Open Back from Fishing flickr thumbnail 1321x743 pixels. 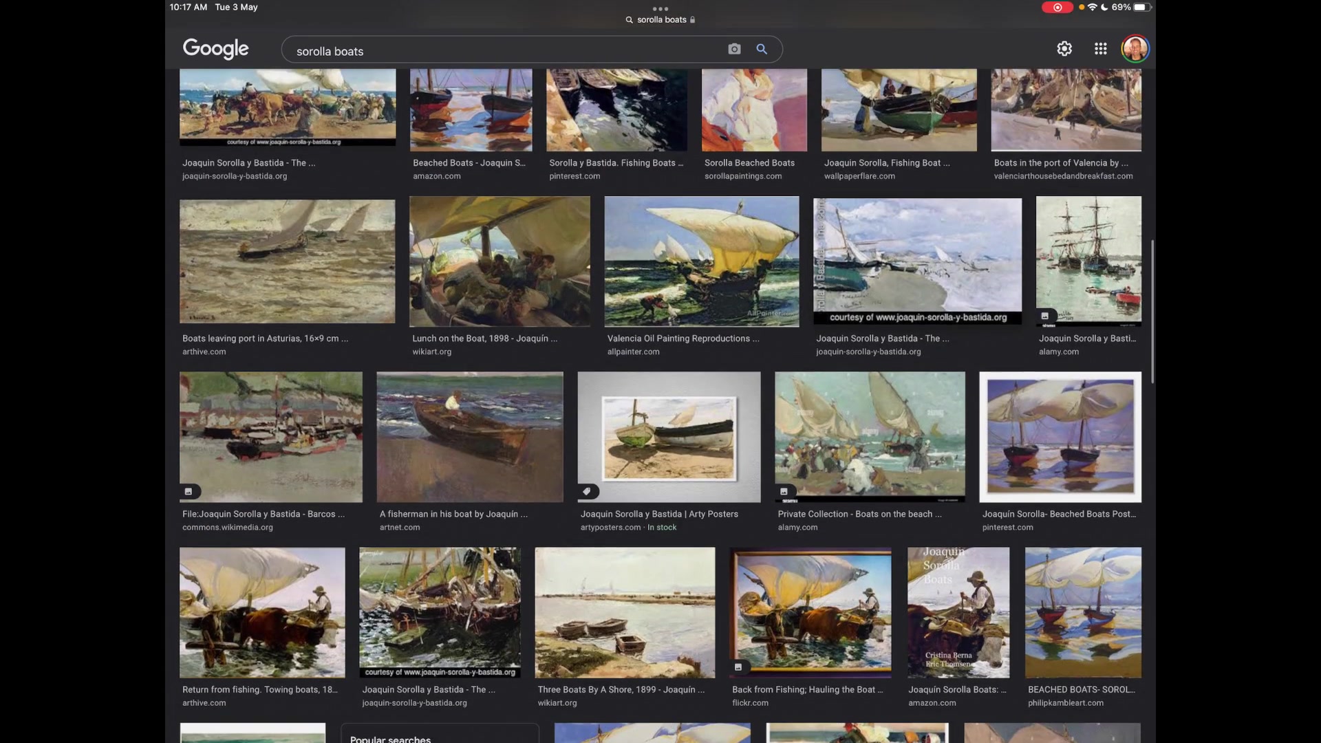tap(810, 613)
